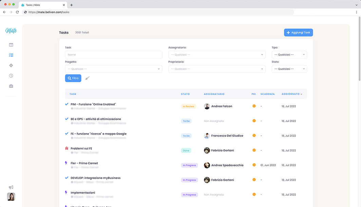
Task: Sort by Aggiornato column header
Action: click(x=292, y=94)
